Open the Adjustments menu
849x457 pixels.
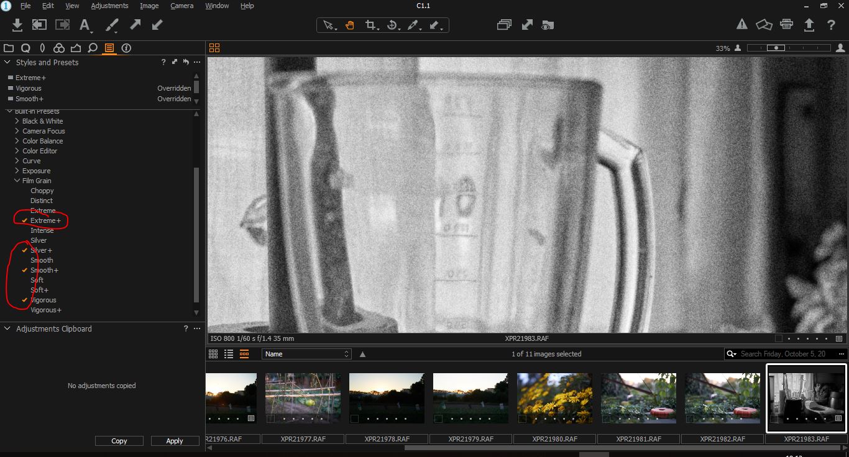(109, 6)
